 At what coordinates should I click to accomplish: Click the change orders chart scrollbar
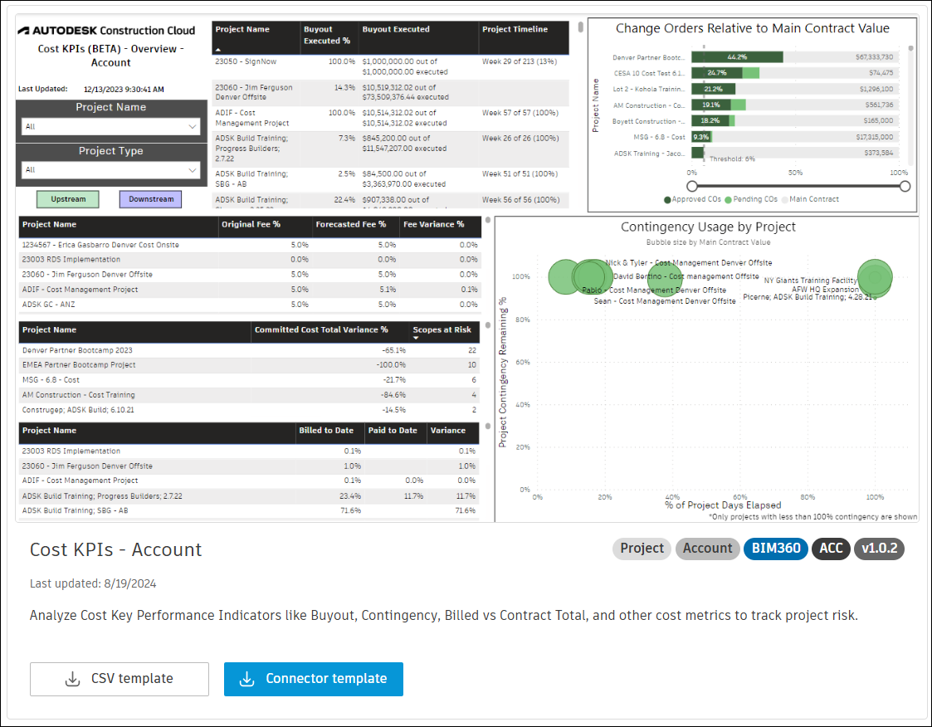tap(910, 48)
